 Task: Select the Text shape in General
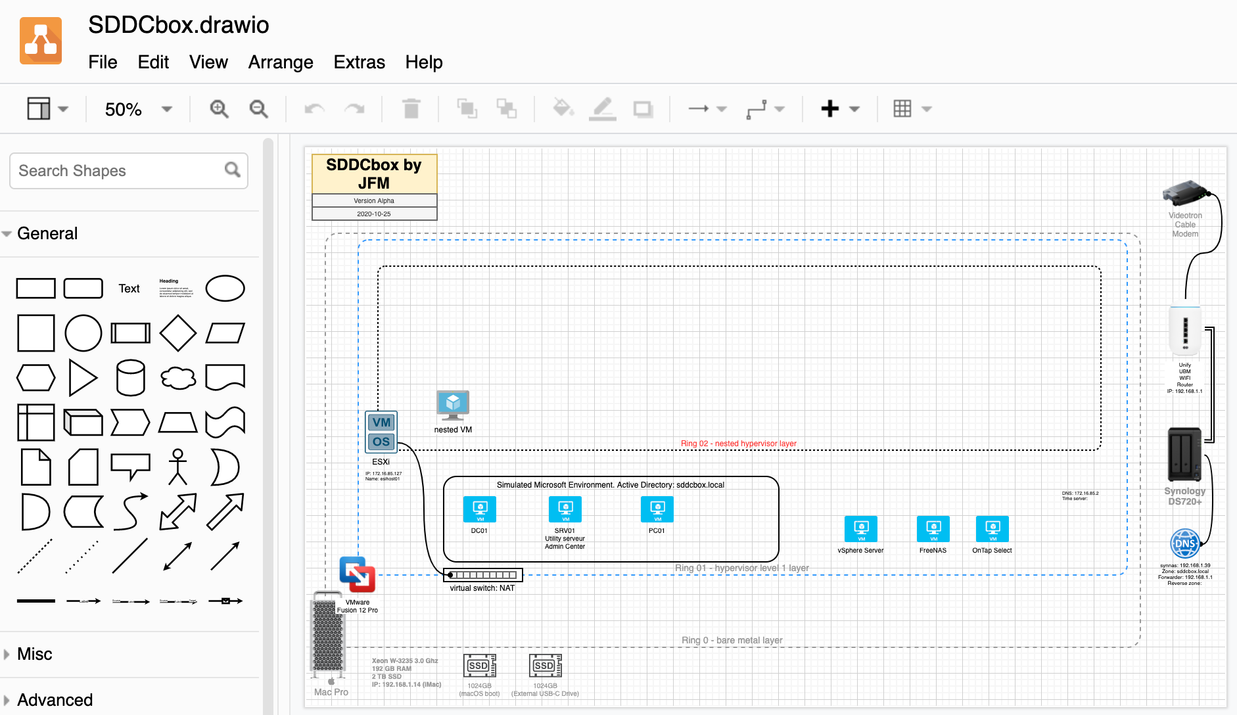[x=129, y=288]
